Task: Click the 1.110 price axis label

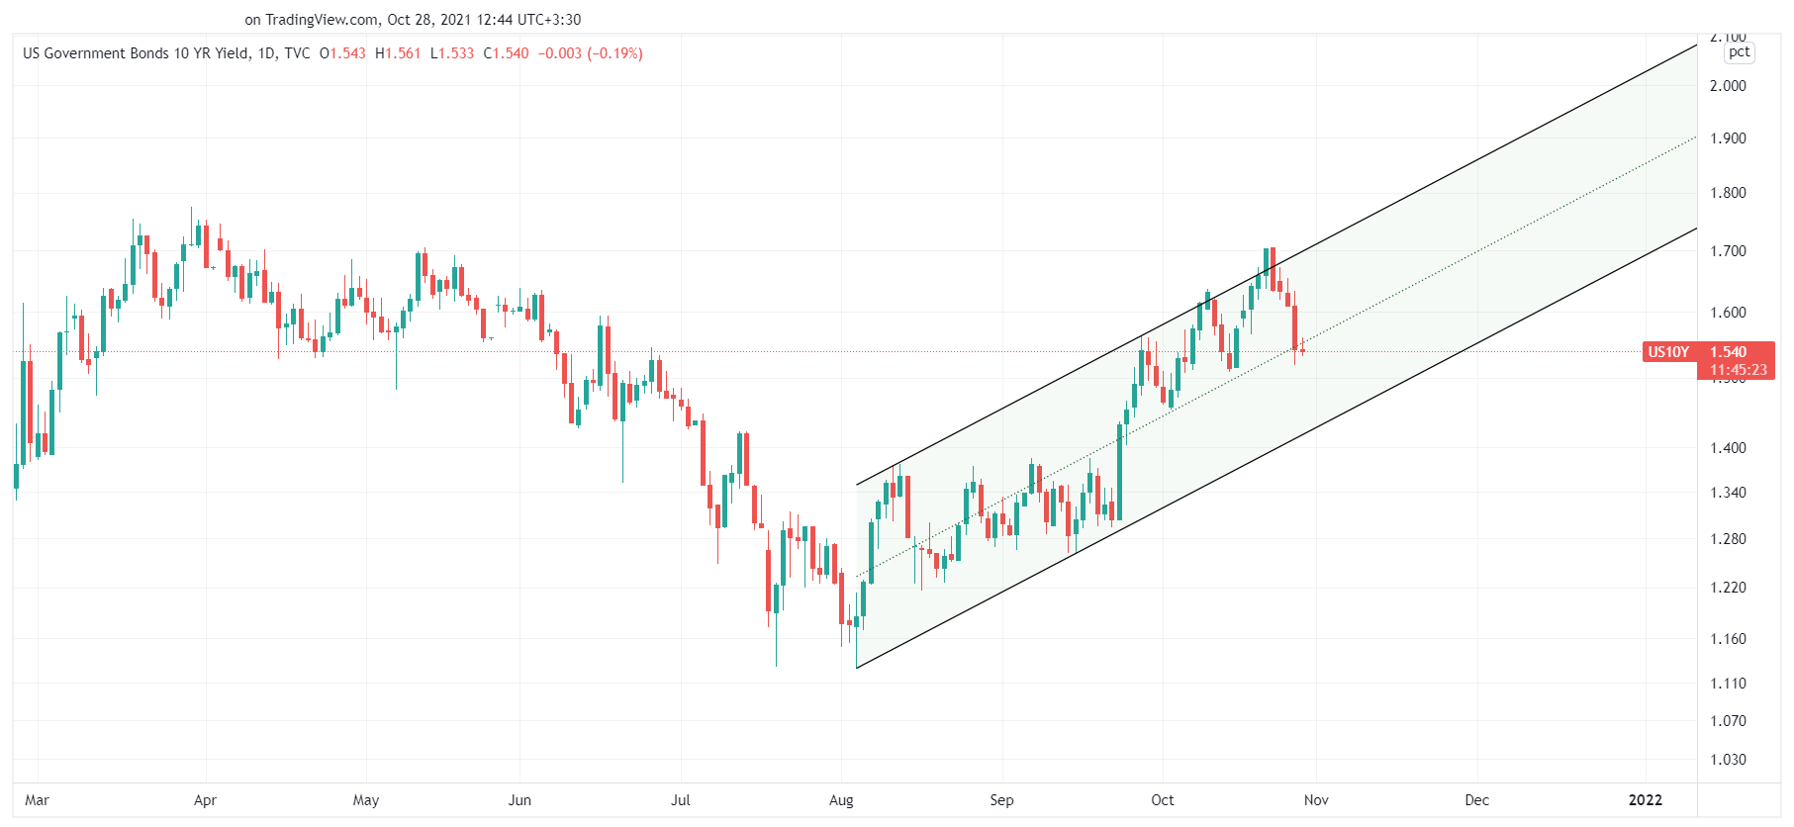Action: pos(1729,684)
